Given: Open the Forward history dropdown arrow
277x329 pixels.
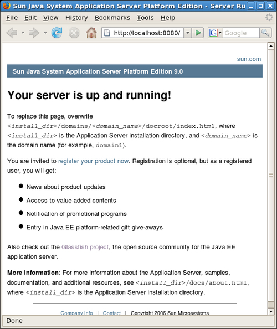Looking at the screenshot, I should tap(45, 33).
